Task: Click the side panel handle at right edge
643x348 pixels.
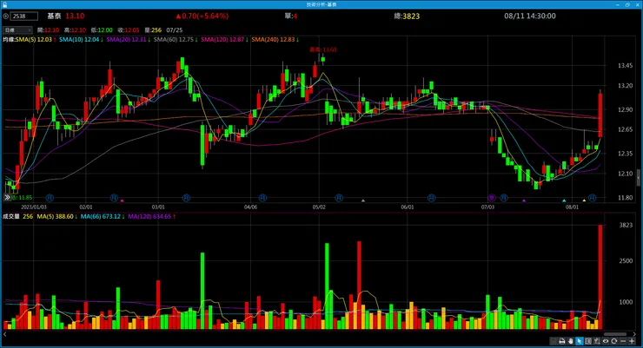Action: point(639,178)
